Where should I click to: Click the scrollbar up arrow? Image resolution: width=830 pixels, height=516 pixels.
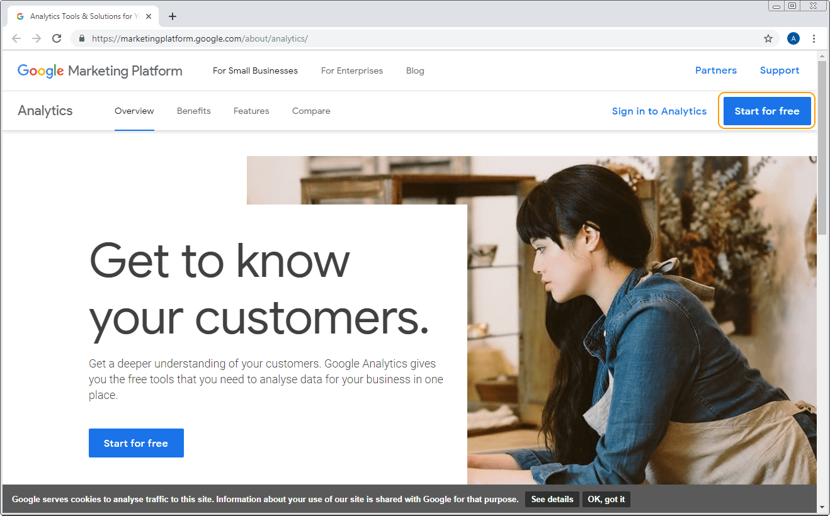tap(822, 56)
